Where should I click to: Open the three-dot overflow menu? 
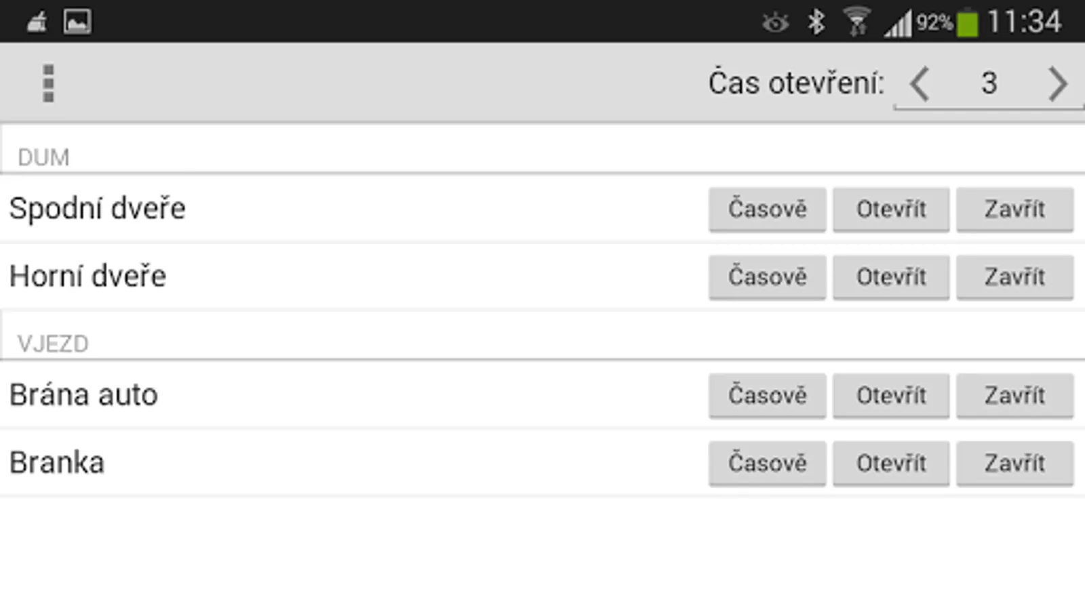pyautogui.click(x=48, y=83)
